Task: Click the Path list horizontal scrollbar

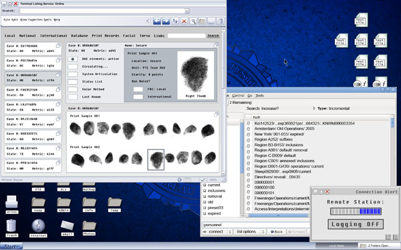Action: (278, 215)
